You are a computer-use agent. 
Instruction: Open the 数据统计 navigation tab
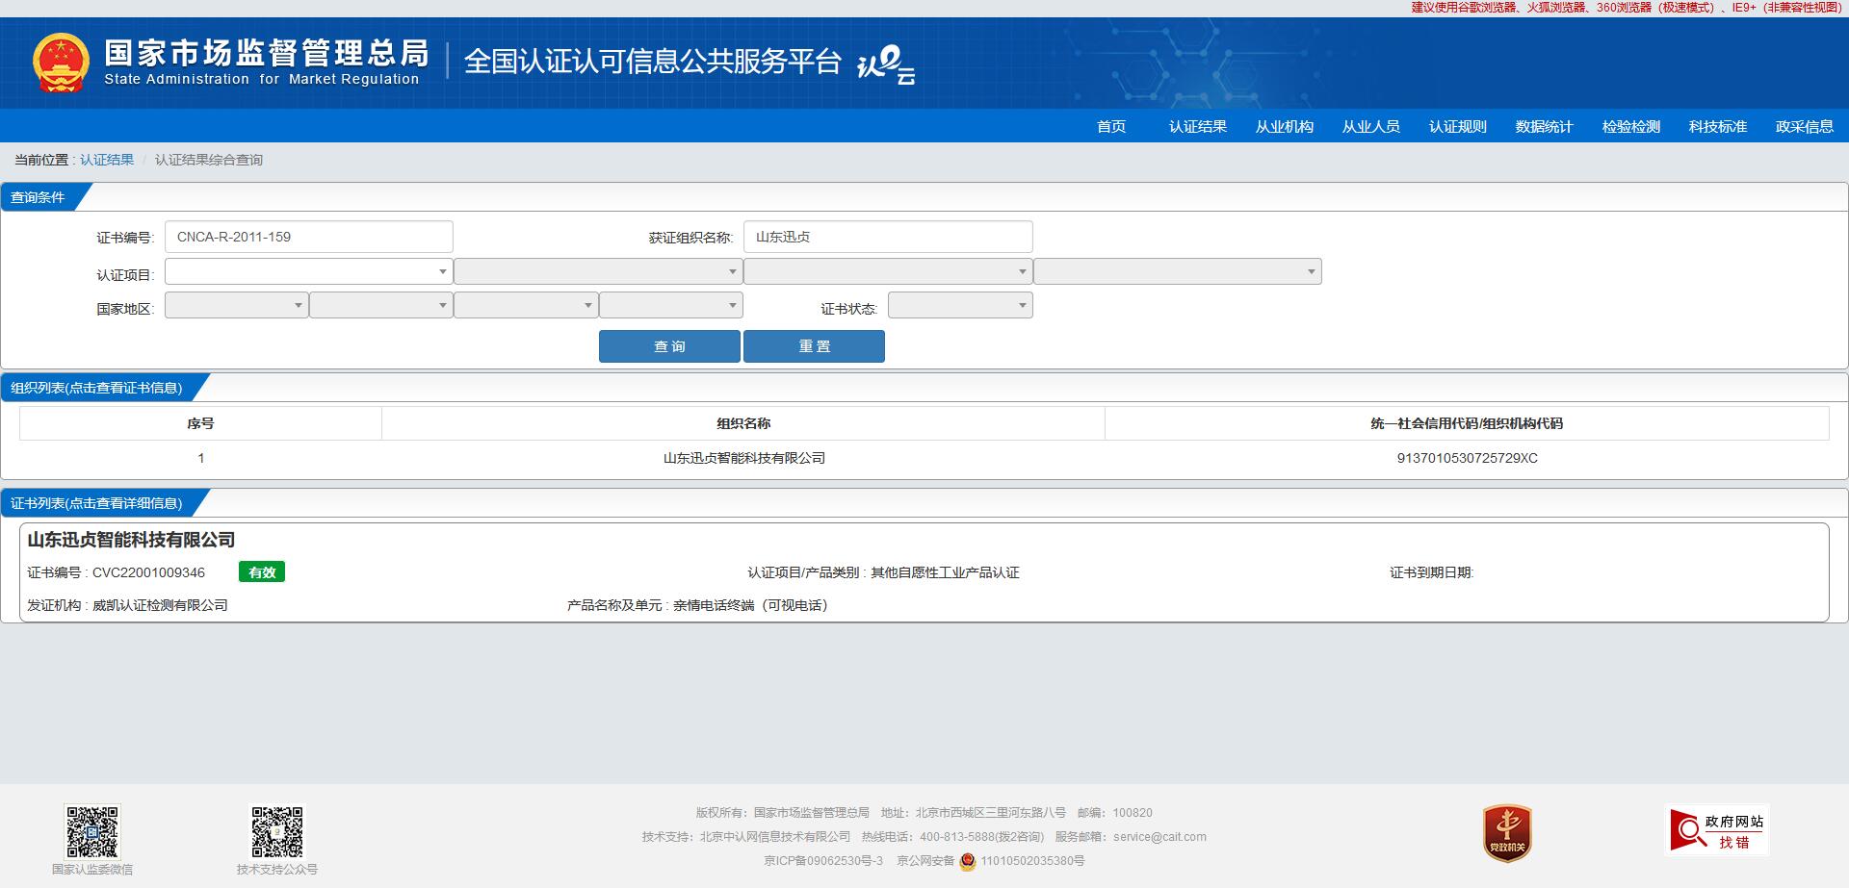(1542, 126)
